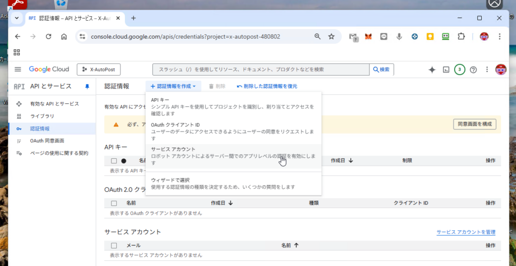Expand the Chrome tab search chevron
516x266 pixels.
pyautogui.click(x=17, y=18)
